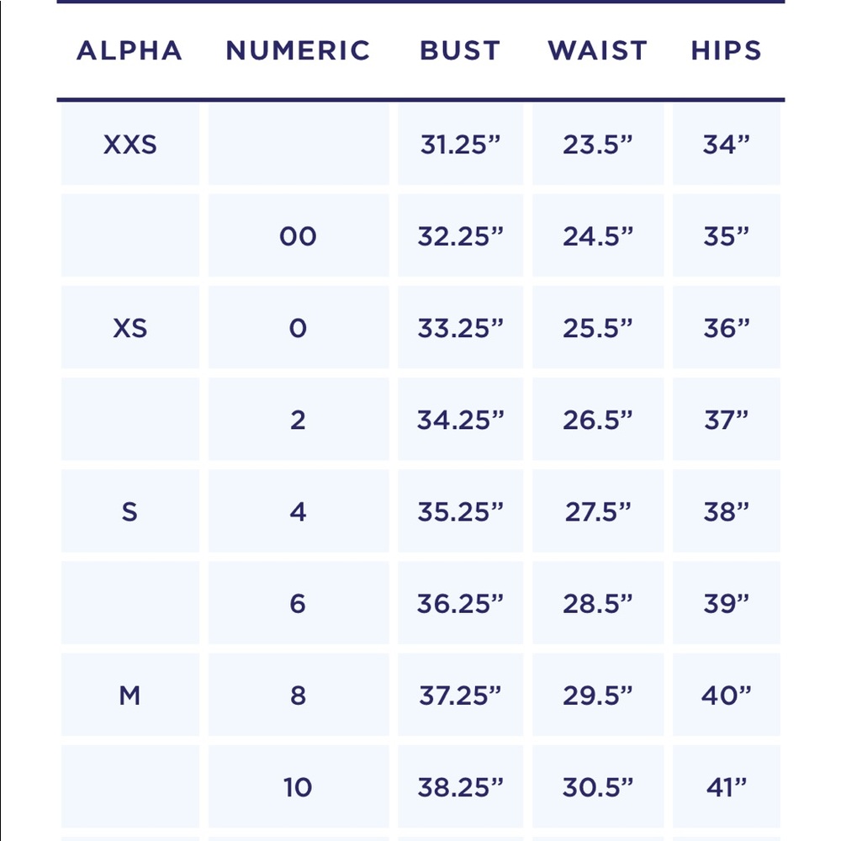Select the 31.25" bust measurement
This screenshot has height=841, width=841.
[x=461, y=145]
